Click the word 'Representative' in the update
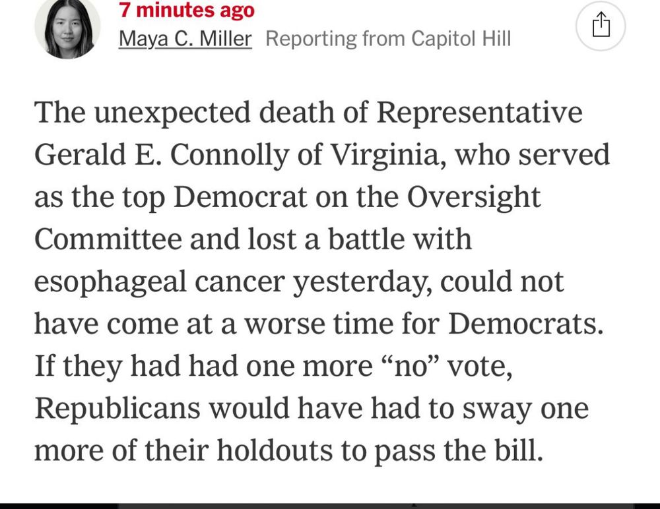Image resolution: width=660 pixels, height=509 pixels. 479,112
